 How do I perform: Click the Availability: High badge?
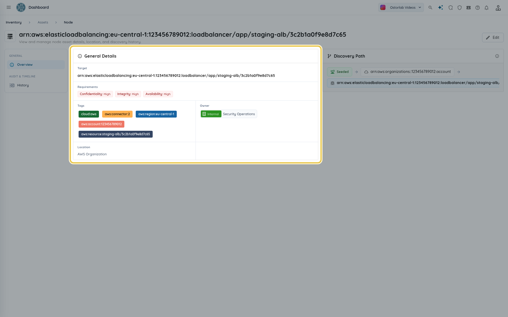tap(158, 94)
